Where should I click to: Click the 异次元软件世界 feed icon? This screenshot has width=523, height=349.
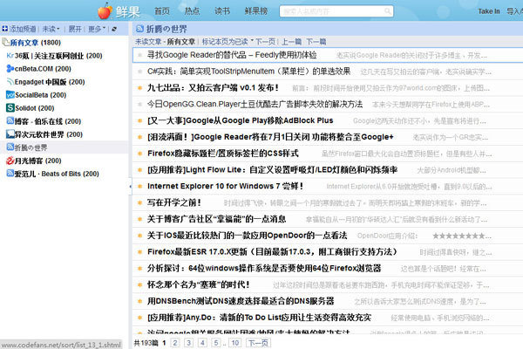[x=10, y=134]
